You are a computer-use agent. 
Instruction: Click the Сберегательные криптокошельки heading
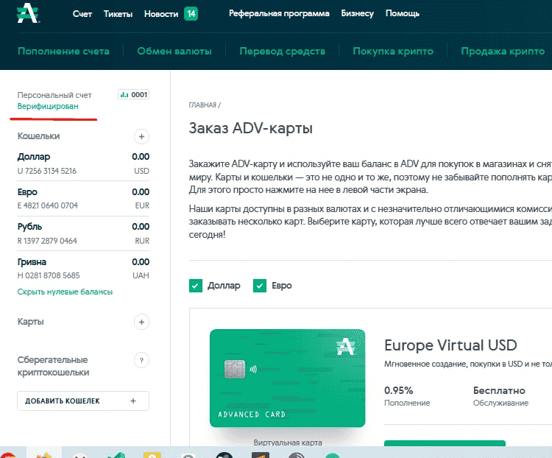point(53,366)
